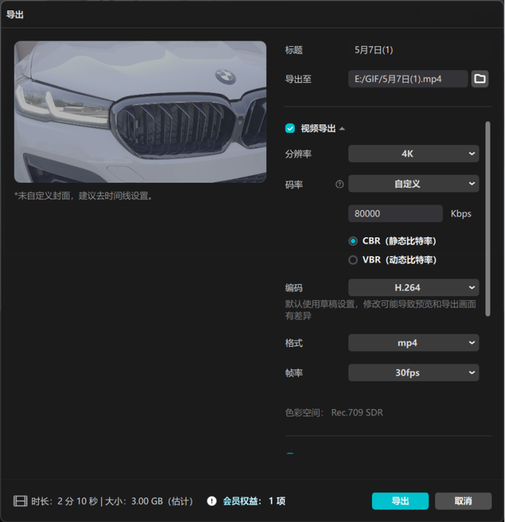Uncheck the 视频导出 checkbox
This screenshot has width=505, height=522.
[x=289, y=129]
